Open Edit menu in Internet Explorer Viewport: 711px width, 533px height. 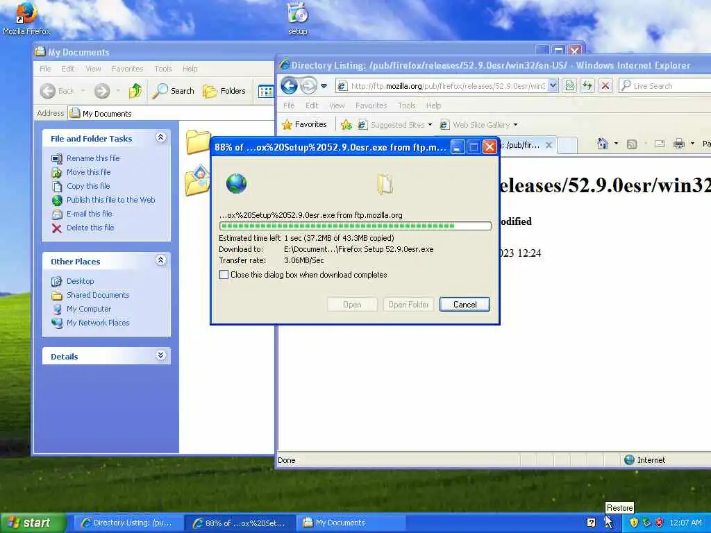point(312,105)
